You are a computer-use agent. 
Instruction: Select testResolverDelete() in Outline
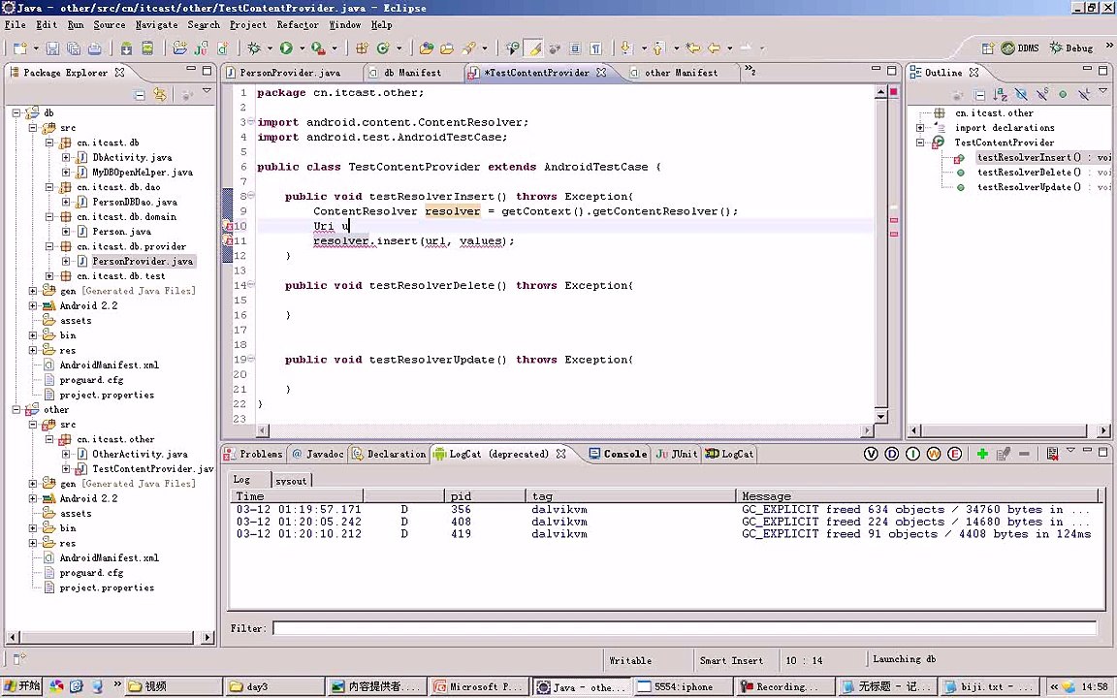click(x=1029, y=173)
